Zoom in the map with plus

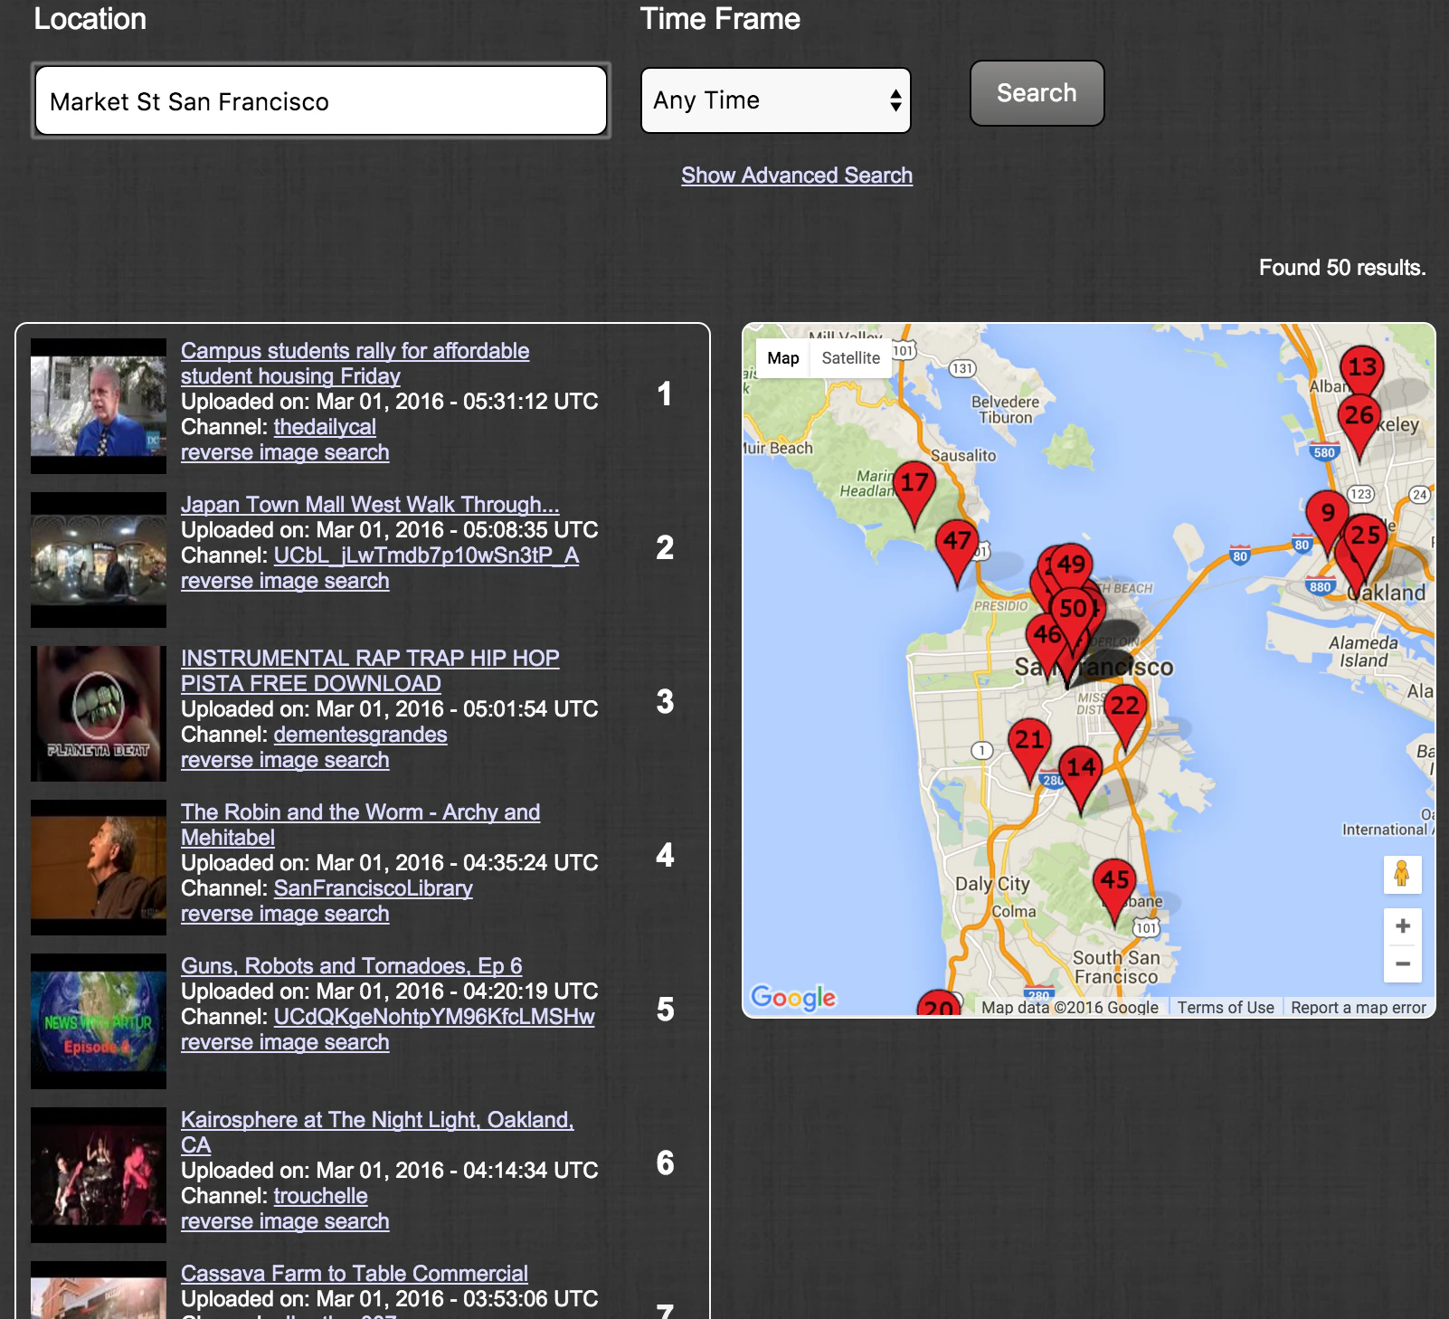(x=1403, y=926)
